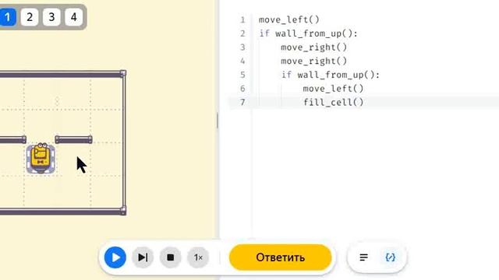Viewport: 499px width, 280px height.
Task: Click the line 5 nested if wall_from_up()
Action: 331,75
